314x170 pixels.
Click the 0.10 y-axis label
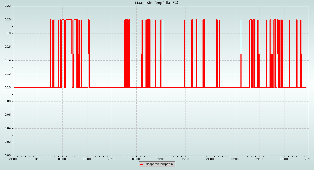[x=8, y=88]
